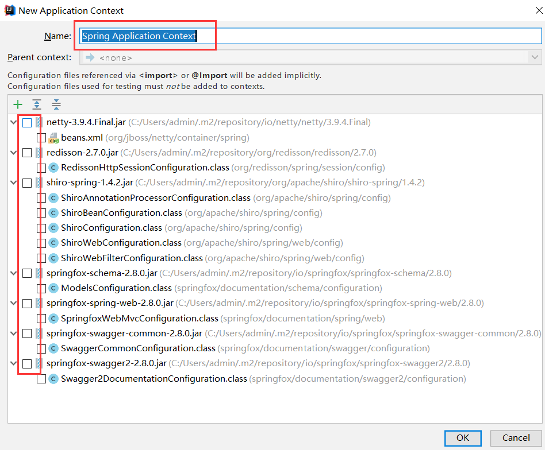Select the ModelsConfiguration.class row text
The image size is (545, 450).
point(221,288)
